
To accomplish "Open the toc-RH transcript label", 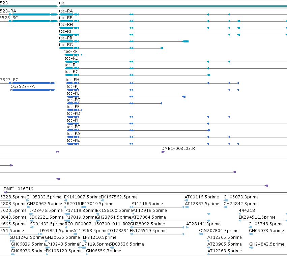I will [66, 25].
